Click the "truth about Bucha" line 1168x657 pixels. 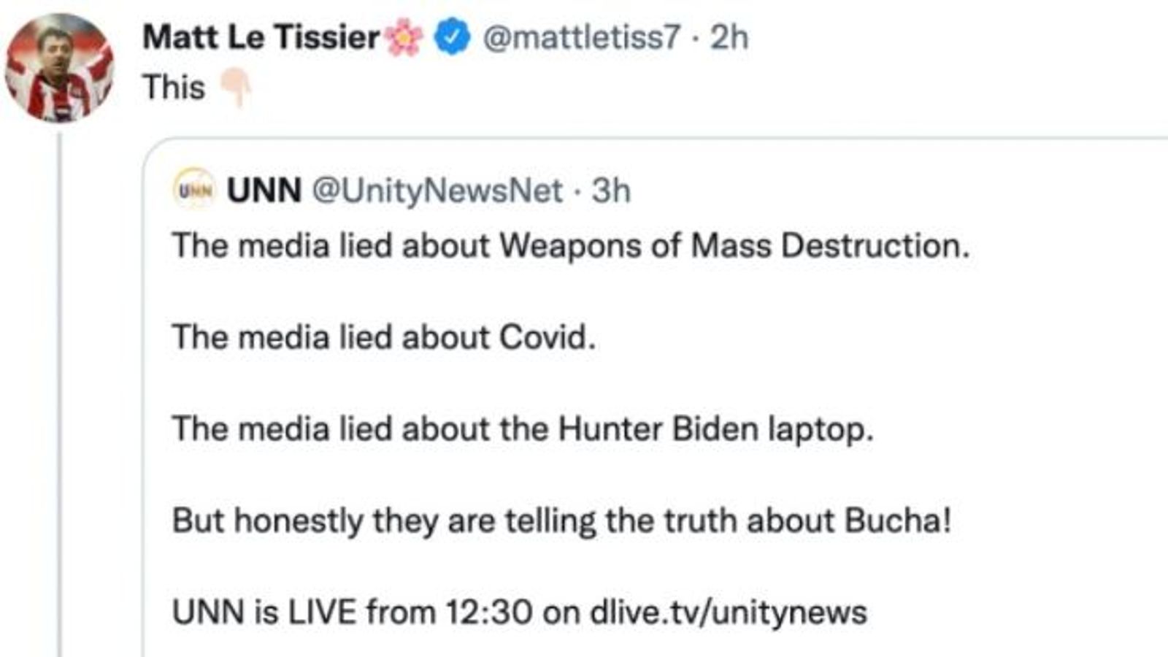pos(561,520)
